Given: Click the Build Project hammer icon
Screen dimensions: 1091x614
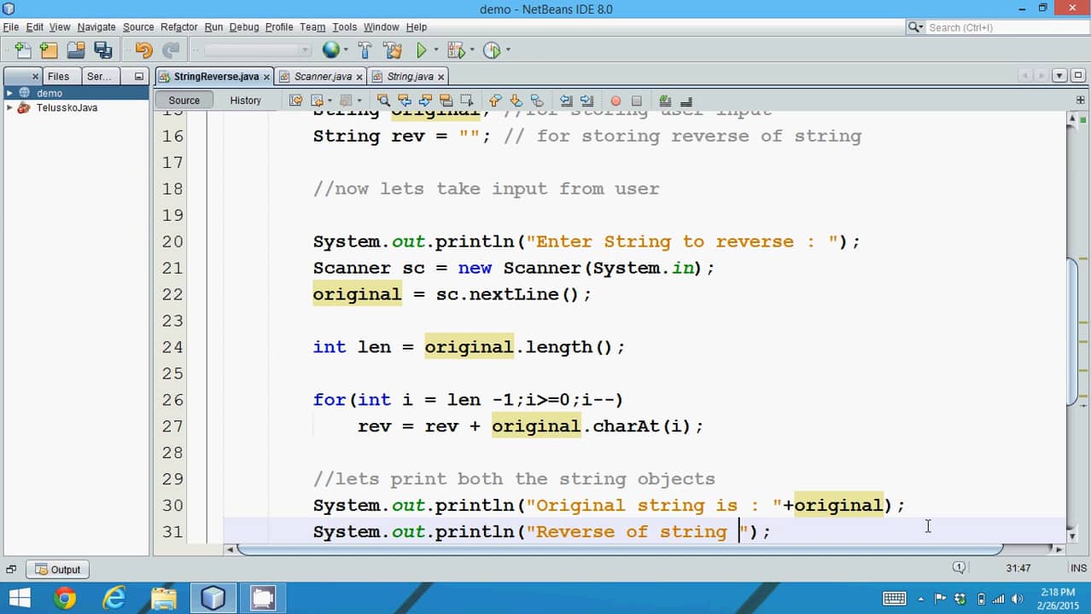Looking at the screenshot, I should (365, 50).
